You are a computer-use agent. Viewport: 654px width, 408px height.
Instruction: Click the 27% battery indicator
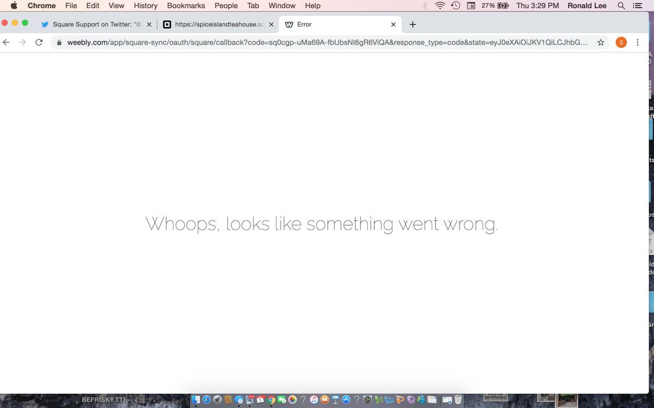coord(495,5)
